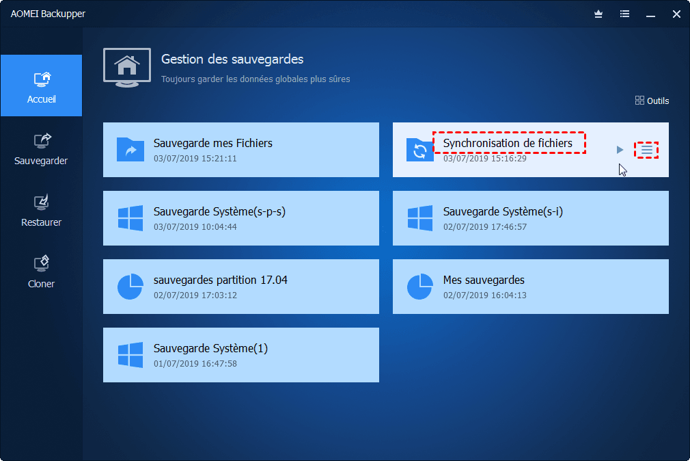Open the Cloner section
This screenshot has height=461, width=690.
coord(42,273)
